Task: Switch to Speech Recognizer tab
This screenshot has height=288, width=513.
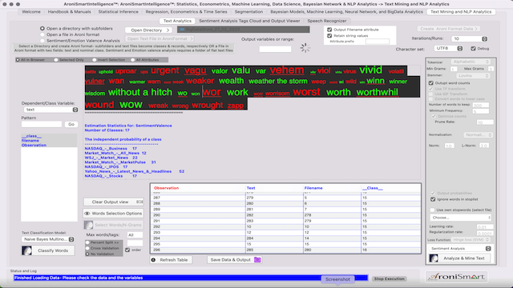Action: coord(326,21)
